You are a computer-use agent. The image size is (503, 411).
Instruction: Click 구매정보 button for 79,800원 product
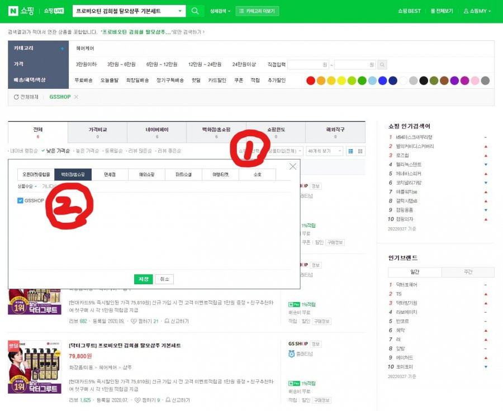[x=322, y=400]
